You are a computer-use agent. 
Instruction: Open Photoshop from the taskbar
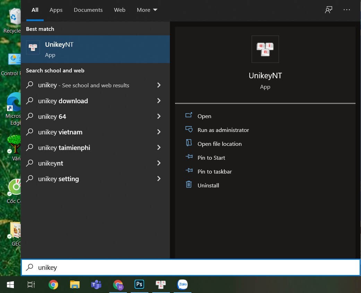tap(139, 284)
